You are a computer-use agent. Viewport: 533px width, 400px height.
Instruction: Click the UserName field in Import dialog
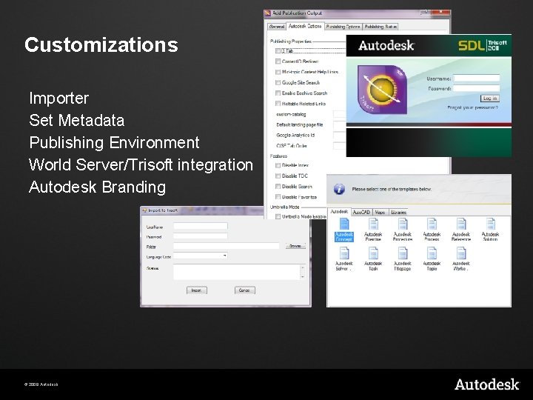pyautogui.click(x=200, y=226)
